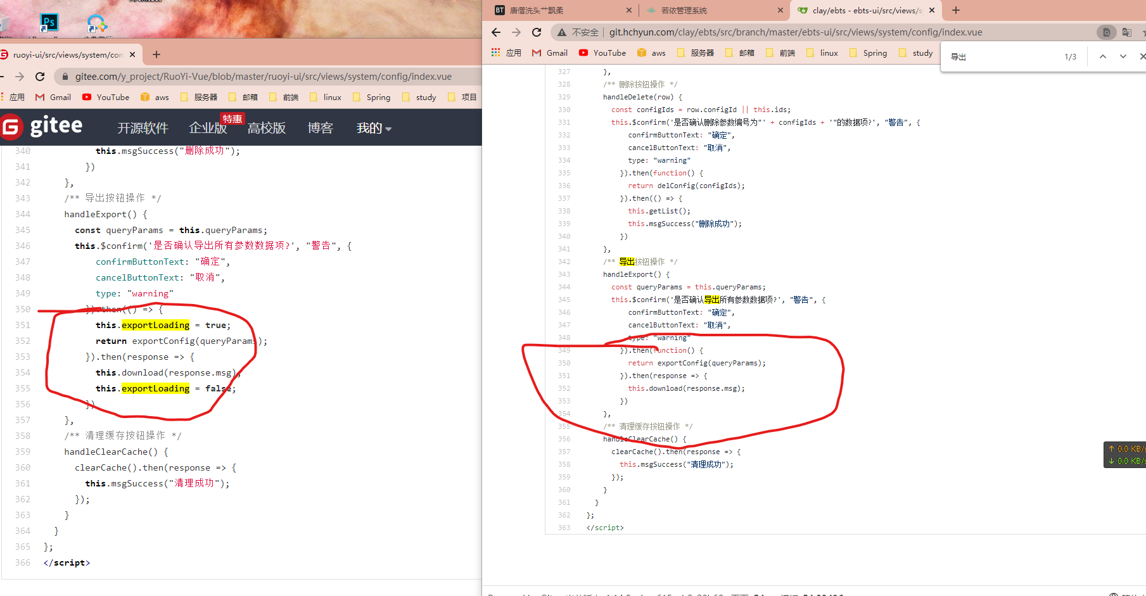Click the gitee.com address bar
1146x596 pixels.
pyautogui.click(x=264, y=77)
